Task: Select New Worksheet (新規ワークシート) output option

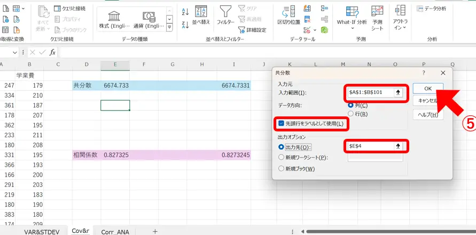Action: pyautogui.click(x=282, y=158)
